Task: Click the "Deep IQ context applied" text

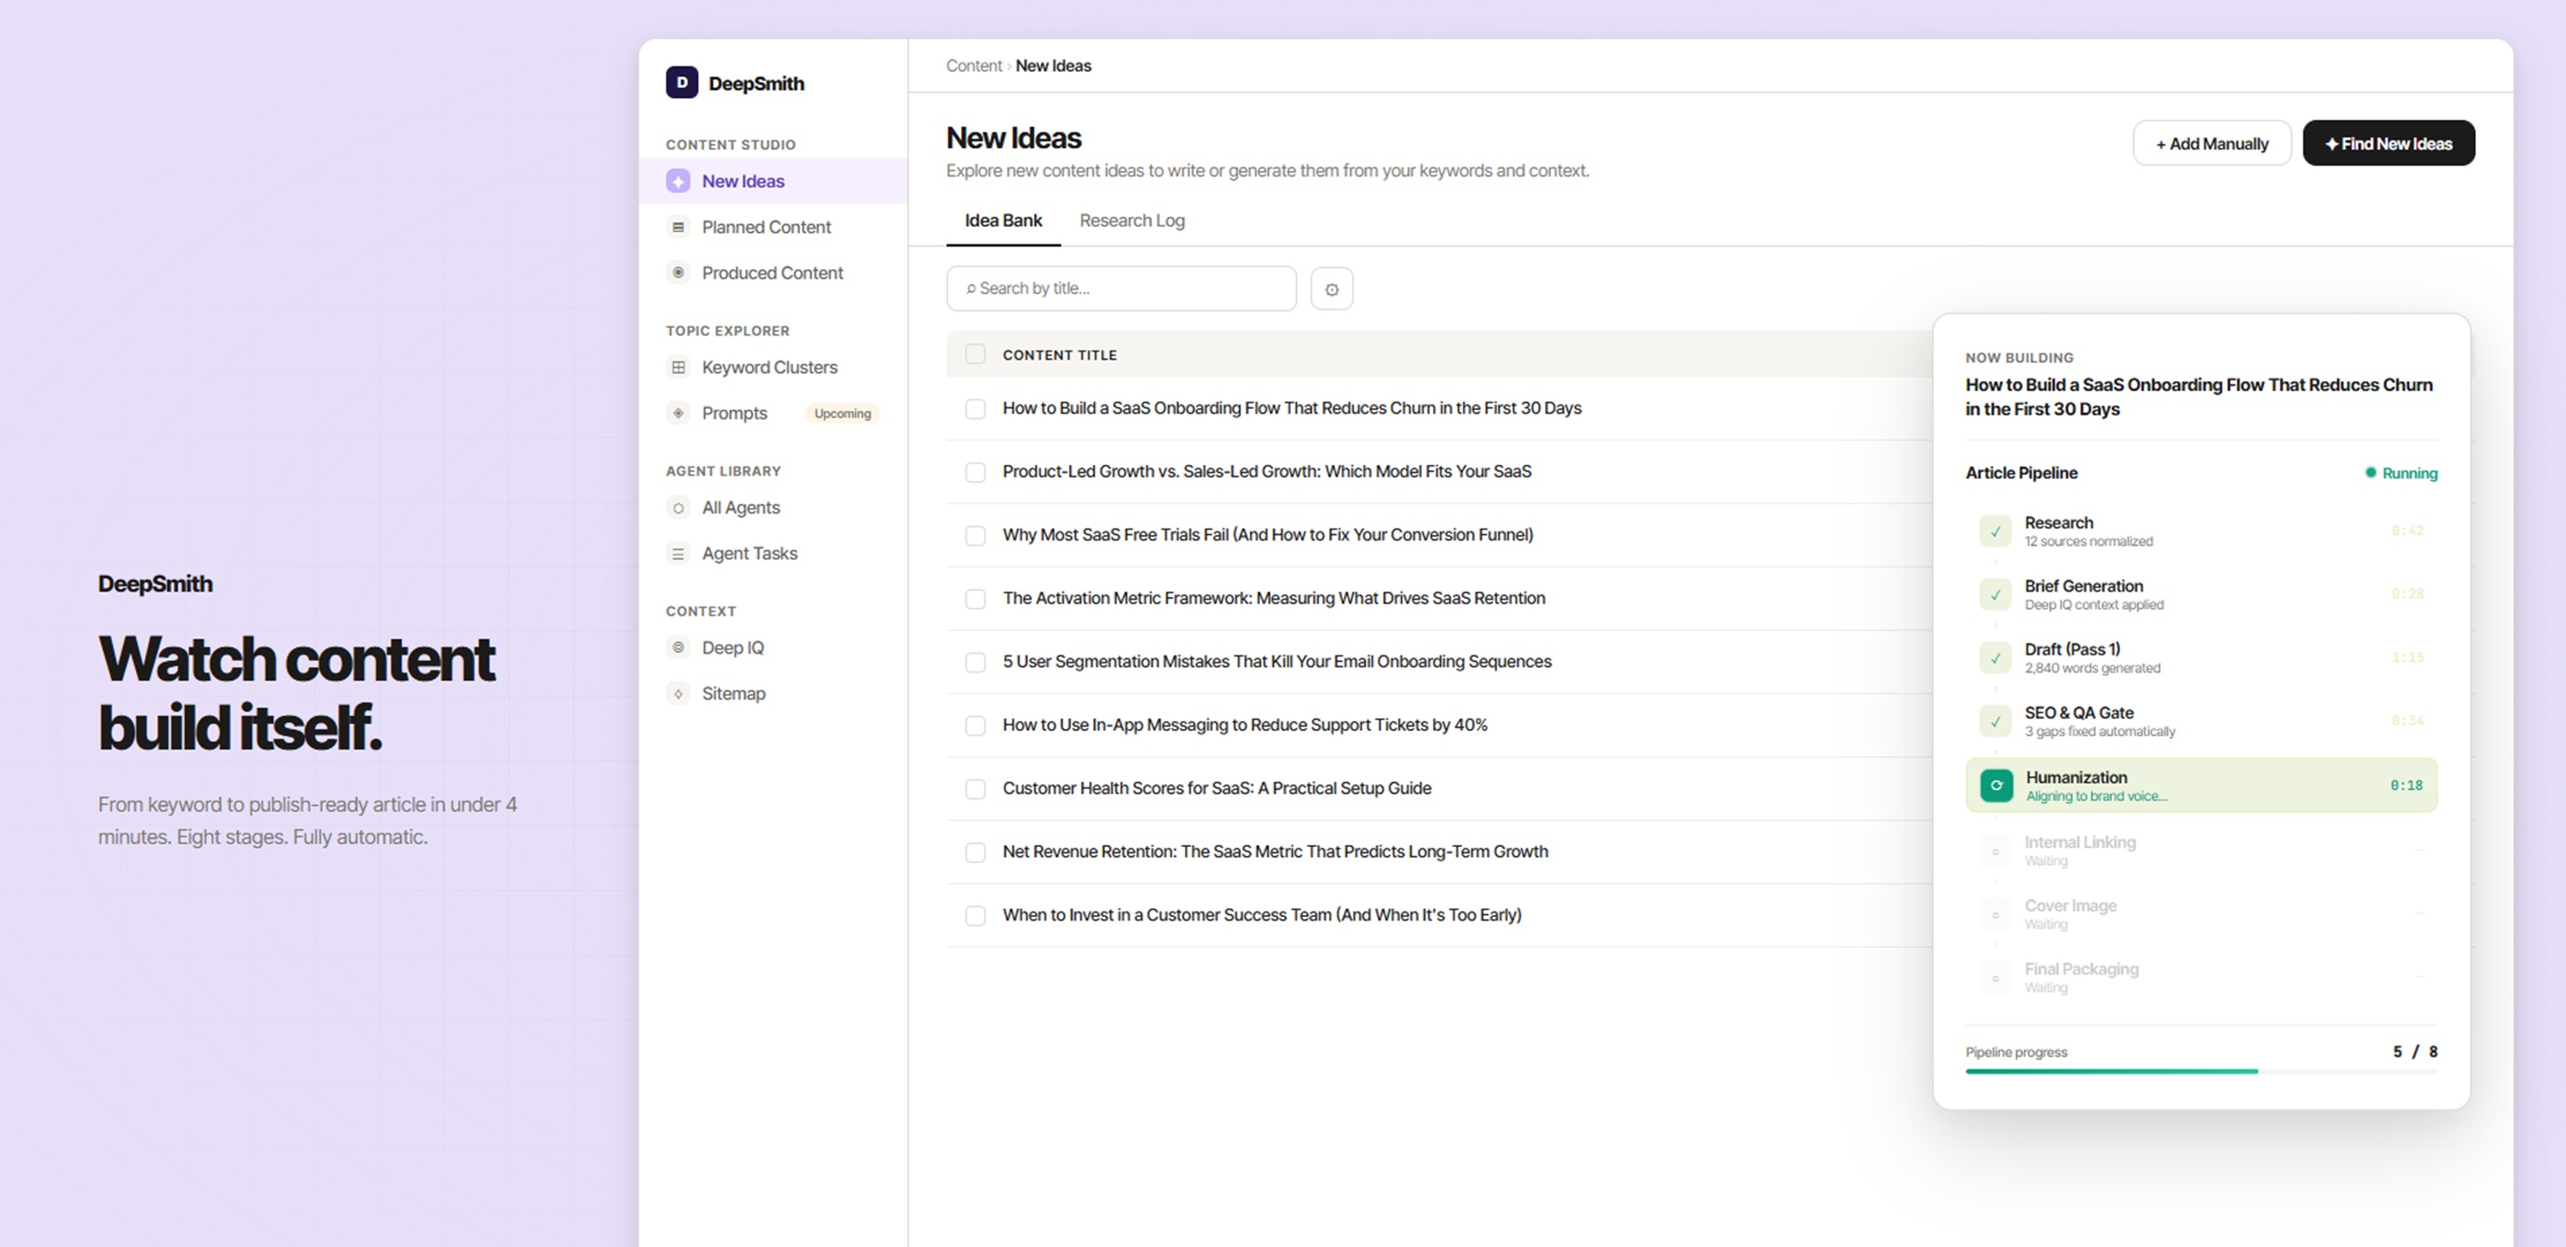Action: coord(2093,606)
